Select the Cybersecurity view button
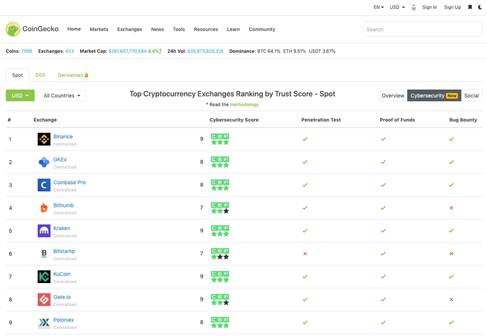This screenshot has height=336, width=487. [x=434, y=96]
